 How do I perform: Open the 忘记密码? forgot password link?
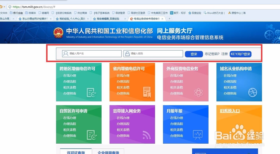click(212, 54)
